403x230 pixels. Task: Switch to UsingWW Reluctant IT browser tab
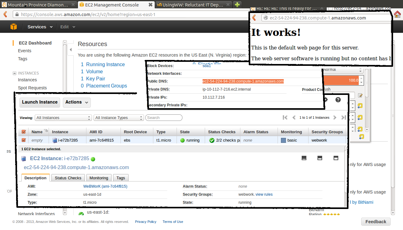(193, 5)
